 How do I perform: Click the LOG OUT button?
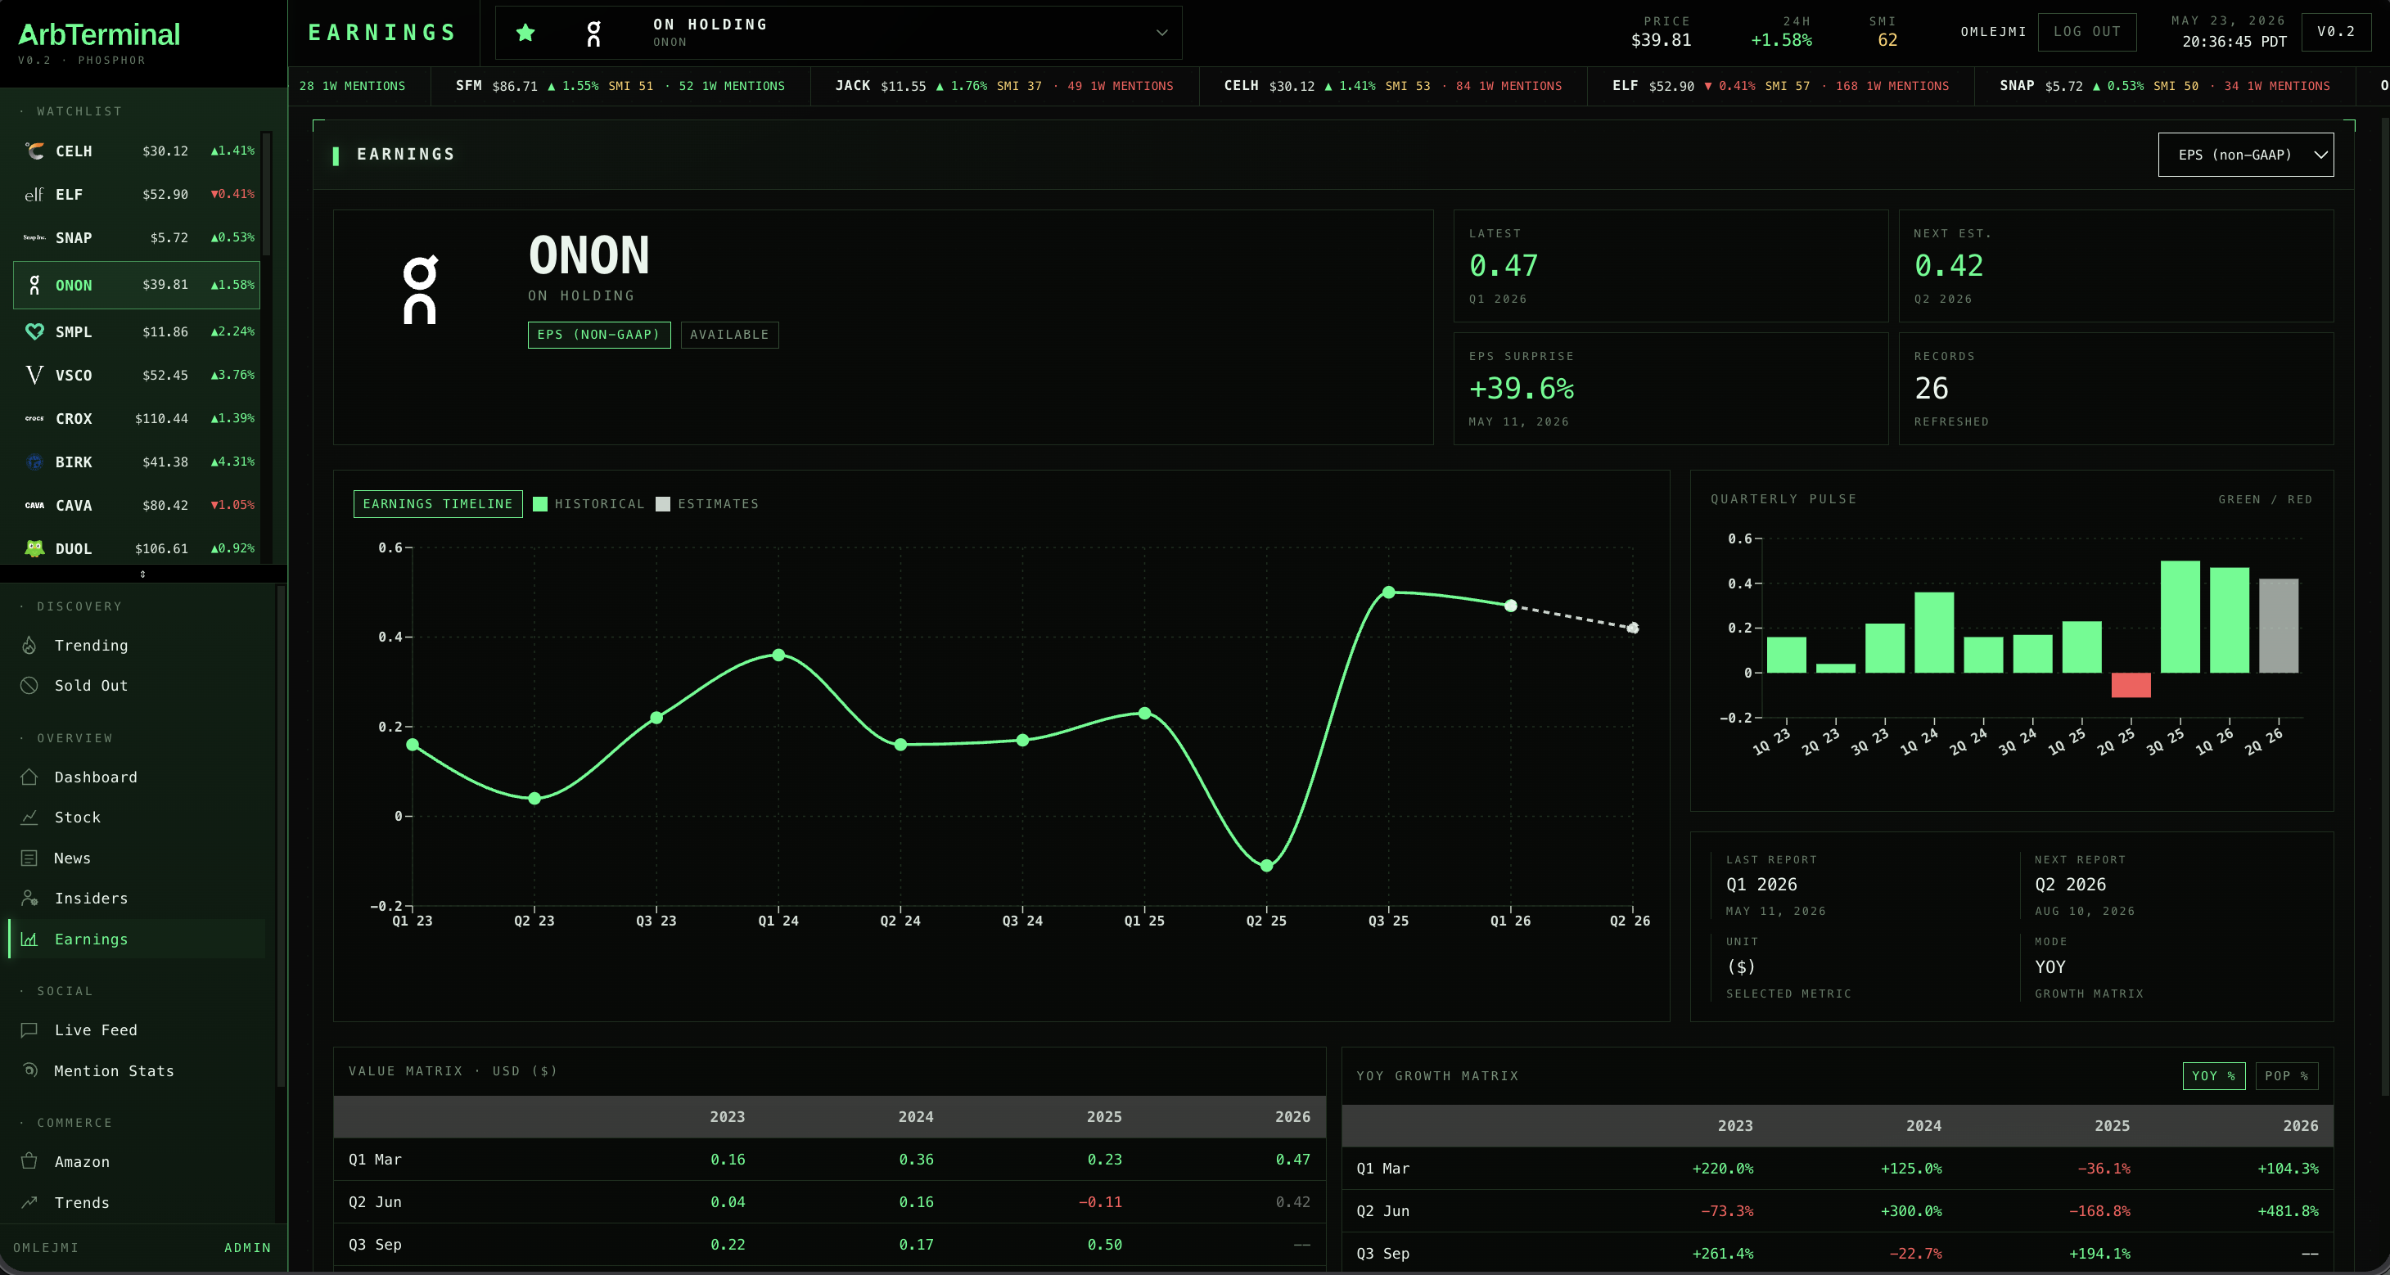coord(2086,32)
